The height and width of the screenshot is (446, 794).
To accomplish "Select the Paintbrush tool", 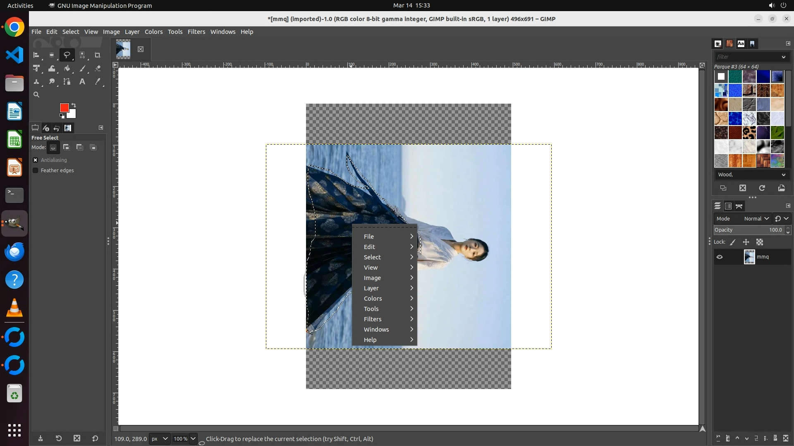I will pos(83,69).
